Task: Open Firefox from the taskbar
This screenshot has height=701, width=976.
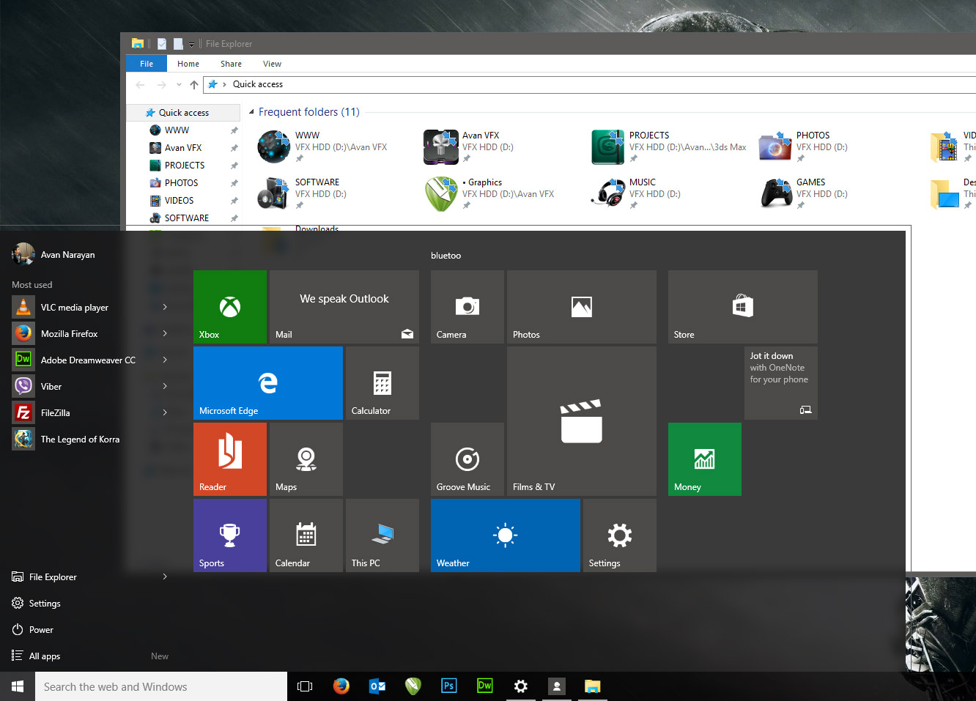Action: coord(341,686)
